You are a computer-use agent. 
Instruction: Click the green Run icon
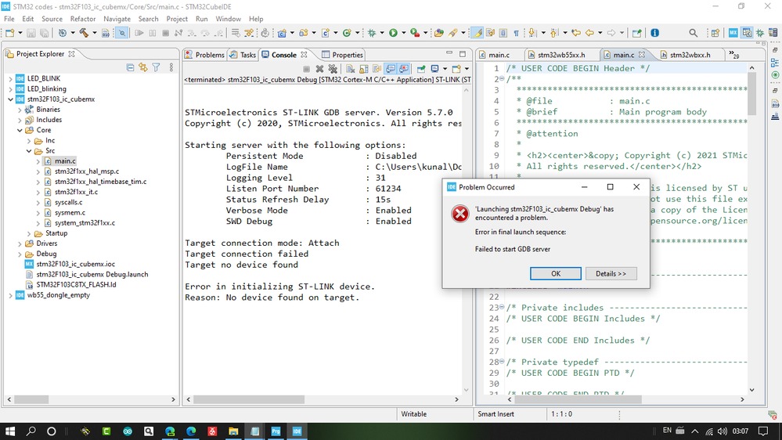pos(394,33)
